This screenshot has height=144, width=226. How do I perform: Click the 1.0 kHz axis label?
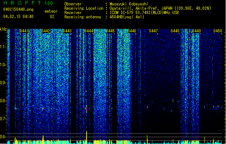coord(3,65)
